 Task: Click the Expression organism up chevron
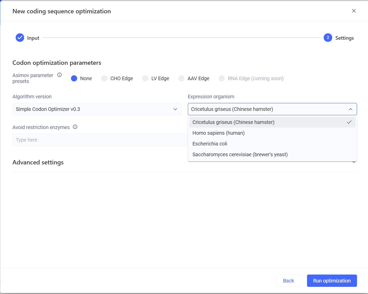[351, 109]
